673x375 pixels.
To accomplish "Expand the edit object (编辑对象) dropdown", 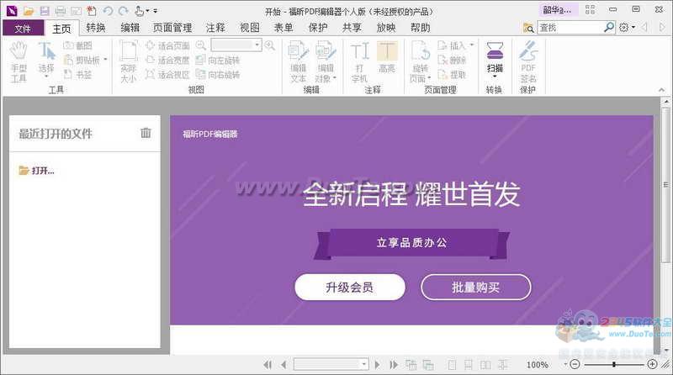I will click(334, 78).
